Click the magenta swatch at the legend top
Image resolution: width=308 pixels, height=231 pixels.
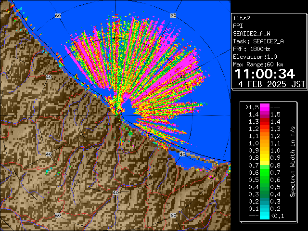click(265, 107)
